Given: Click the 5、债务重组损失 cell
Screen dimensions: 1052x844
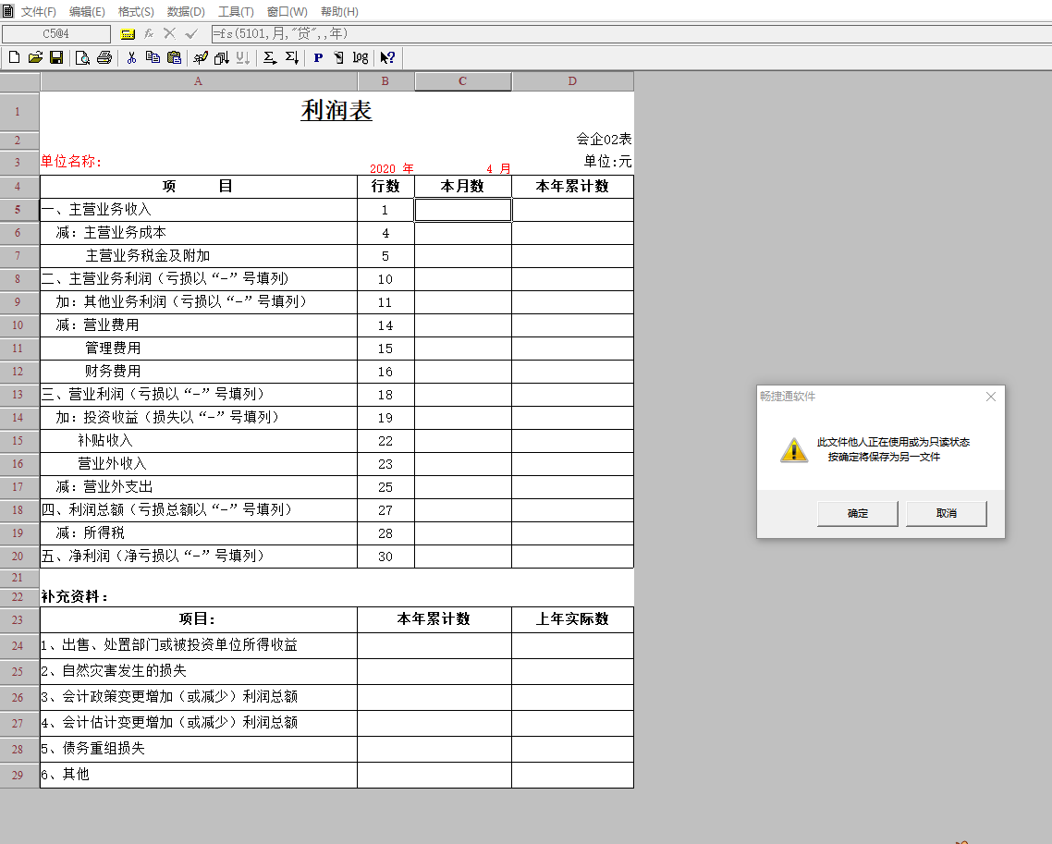Looking at the screenshot, I should click(199, 749).
